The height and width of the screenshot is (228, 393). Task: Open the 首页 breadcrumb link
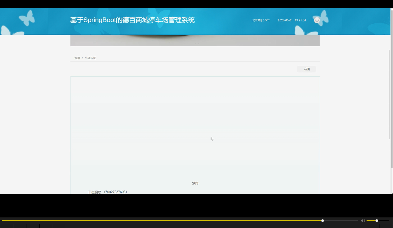[x=77, y=58]
